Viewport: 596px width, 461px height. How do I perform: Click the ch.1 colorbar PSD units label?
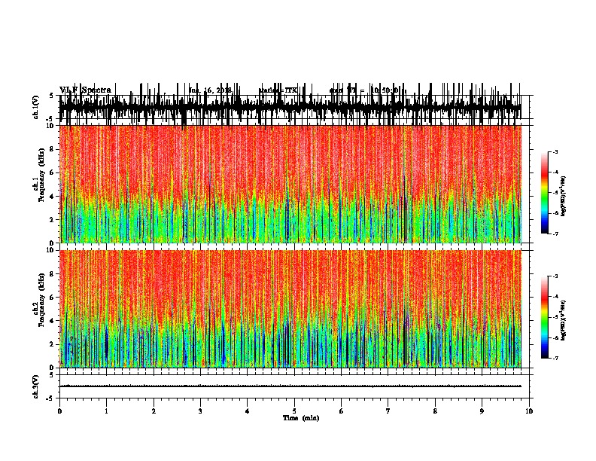(563, 197)
